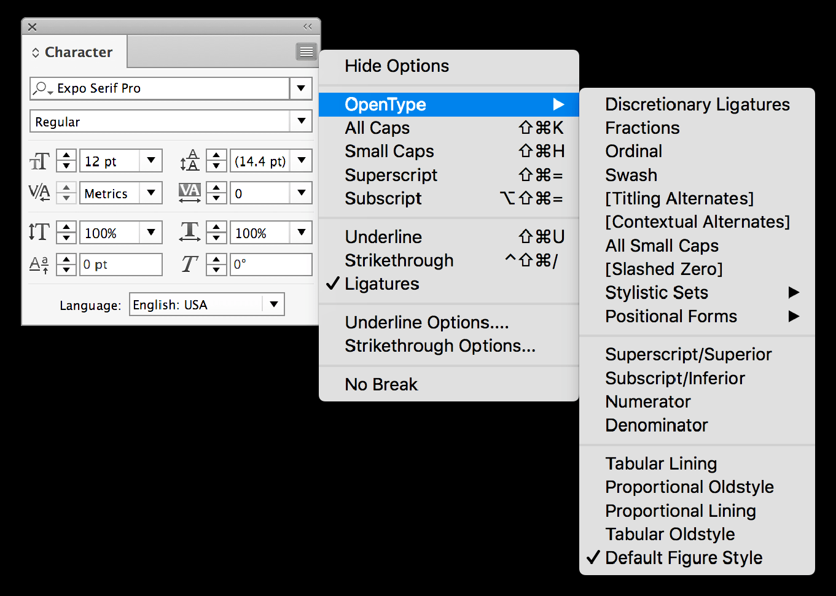Click the leading icon
The width and height of the screenshot is (836, 596).
(x=189, y=160)
